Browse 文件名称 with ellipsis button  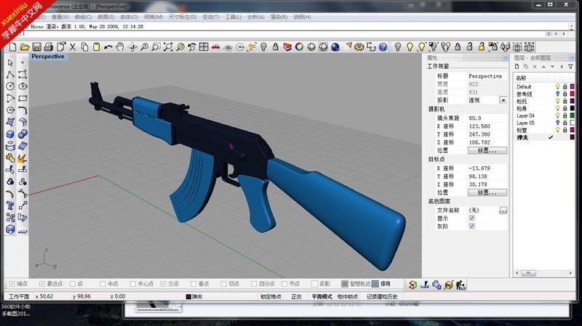(503, 211)
